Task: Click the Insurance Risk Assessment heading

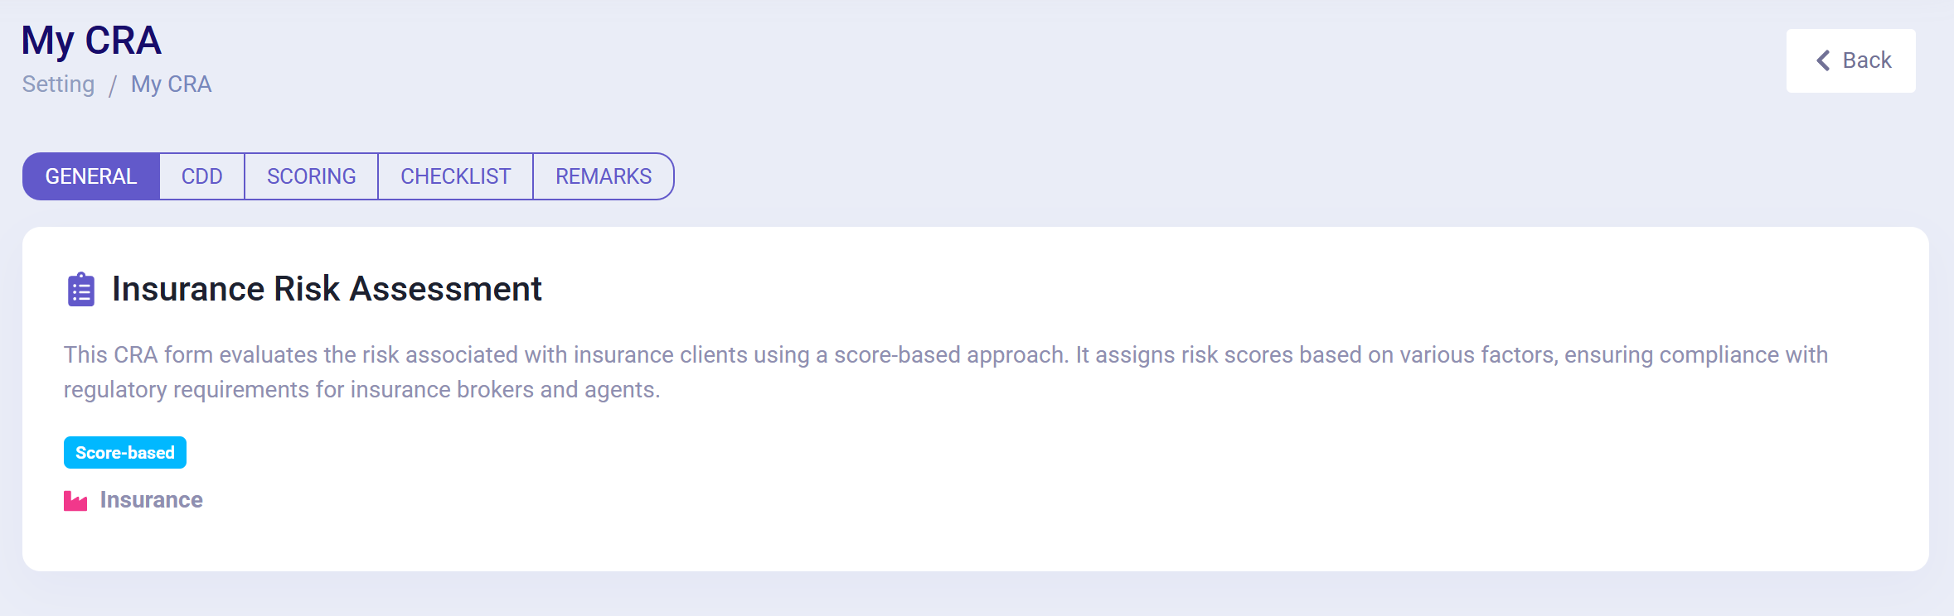Action: tap(327, 289)
